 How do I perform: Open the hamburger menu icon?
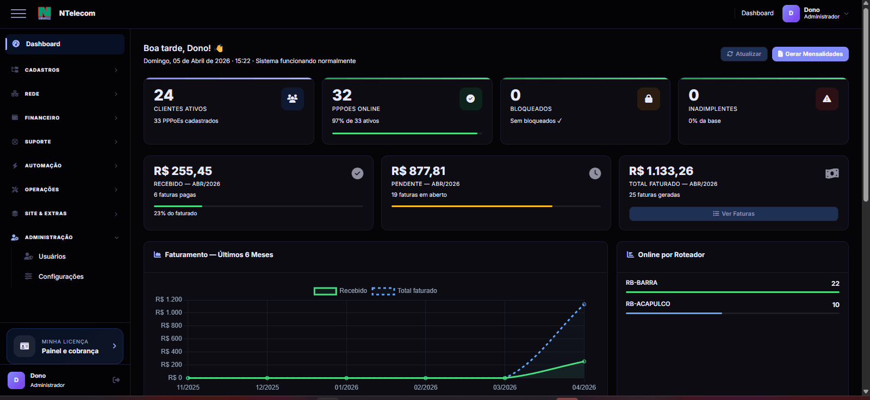(x=18, y=14)
